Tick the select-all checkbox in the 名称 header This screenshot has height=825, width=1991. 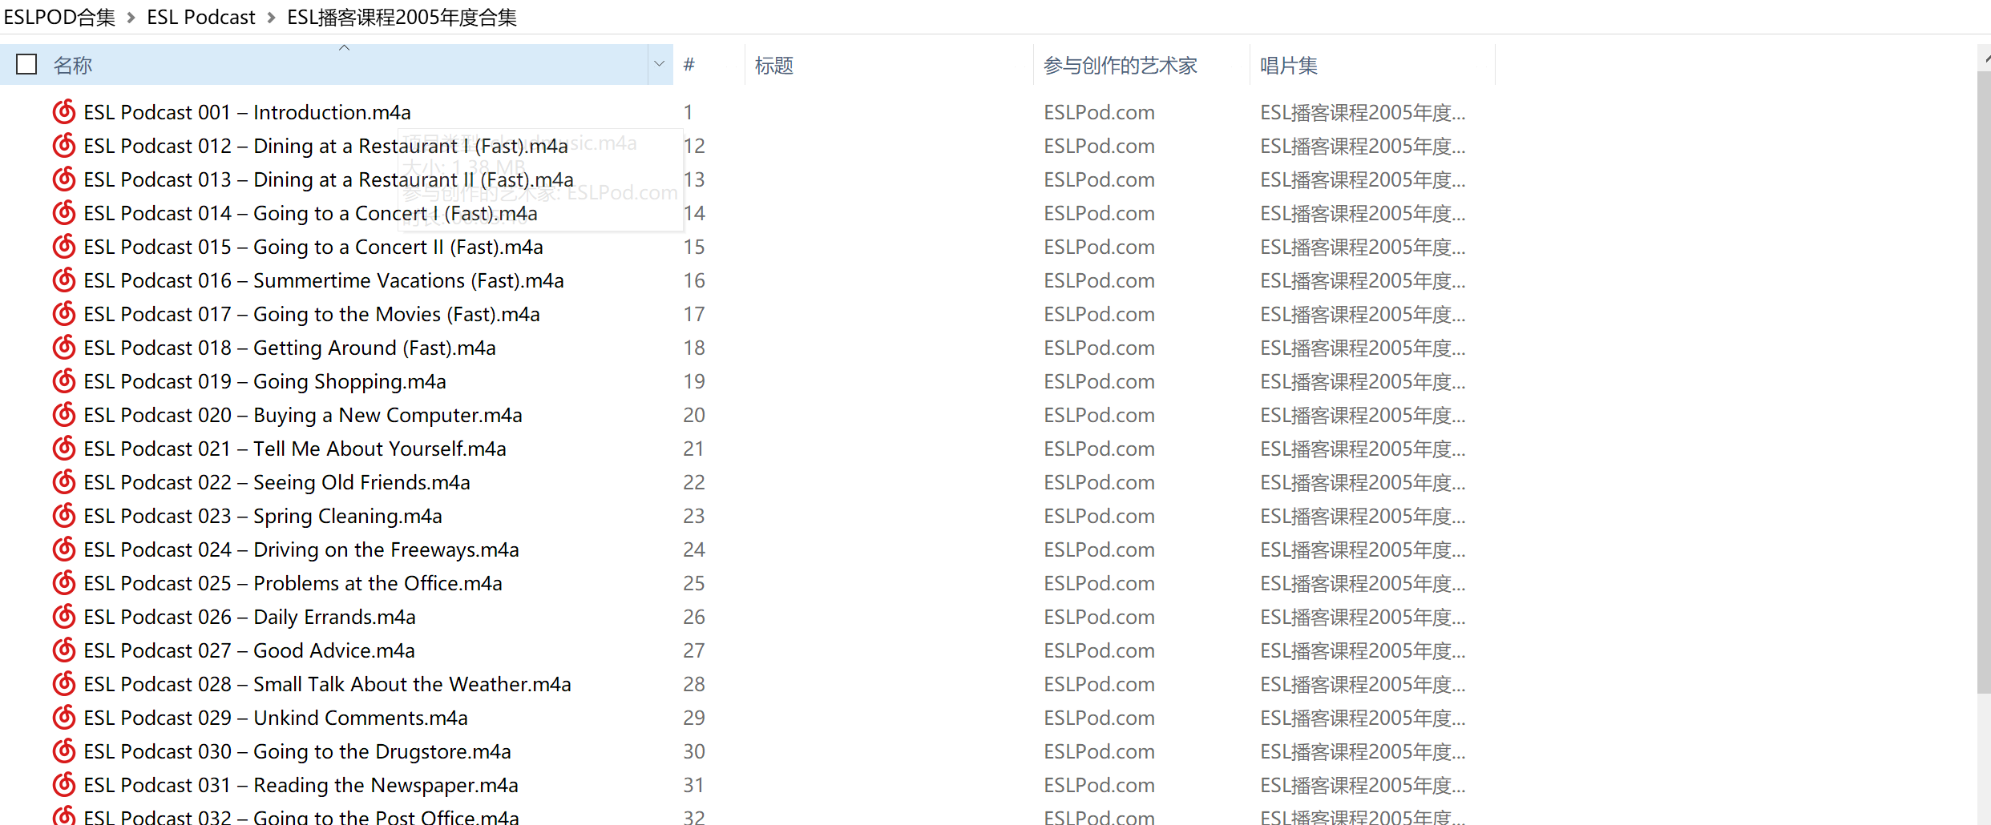click(x=26, y=64)
